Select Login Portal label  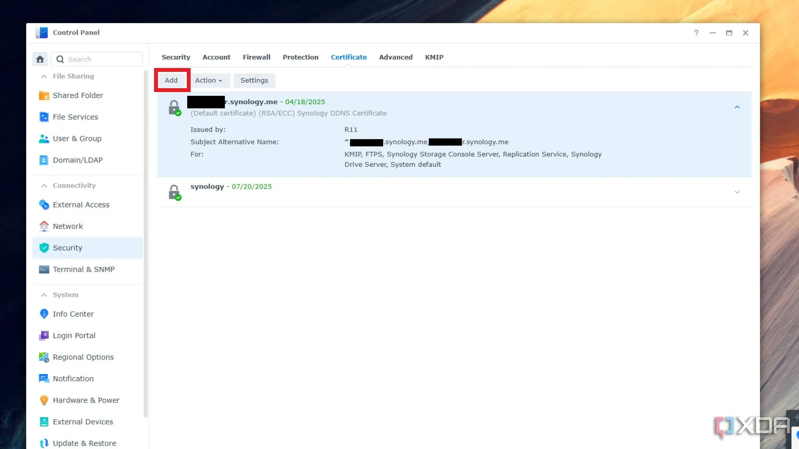pos(74,335)
